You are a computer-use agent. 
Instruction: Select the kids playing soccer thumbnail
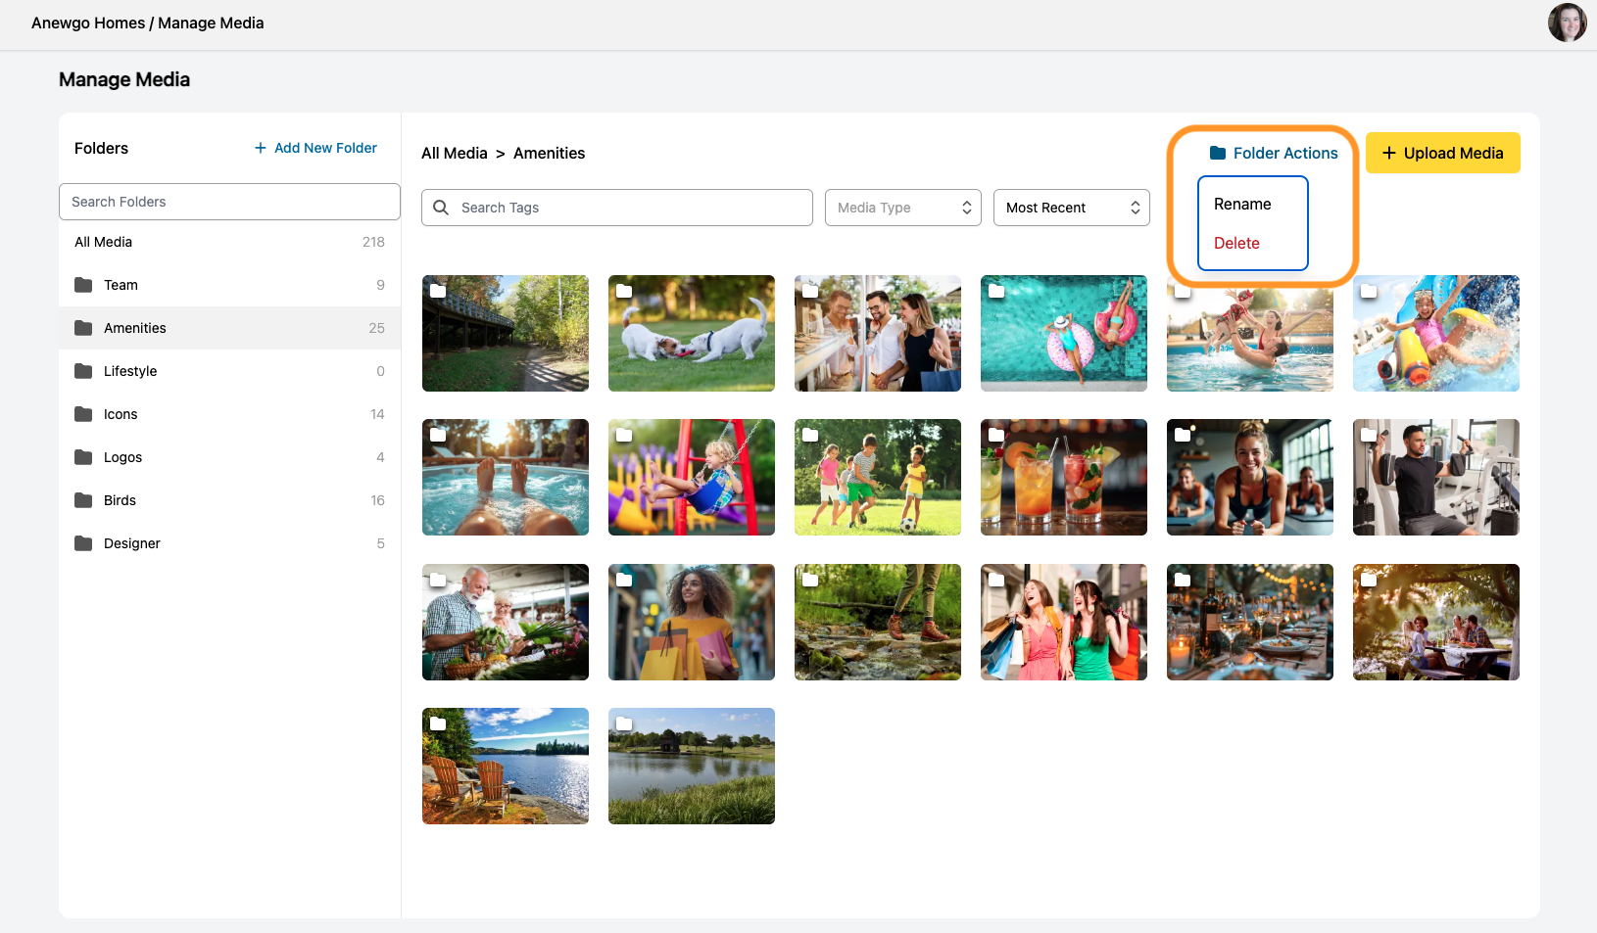[877, 478]
